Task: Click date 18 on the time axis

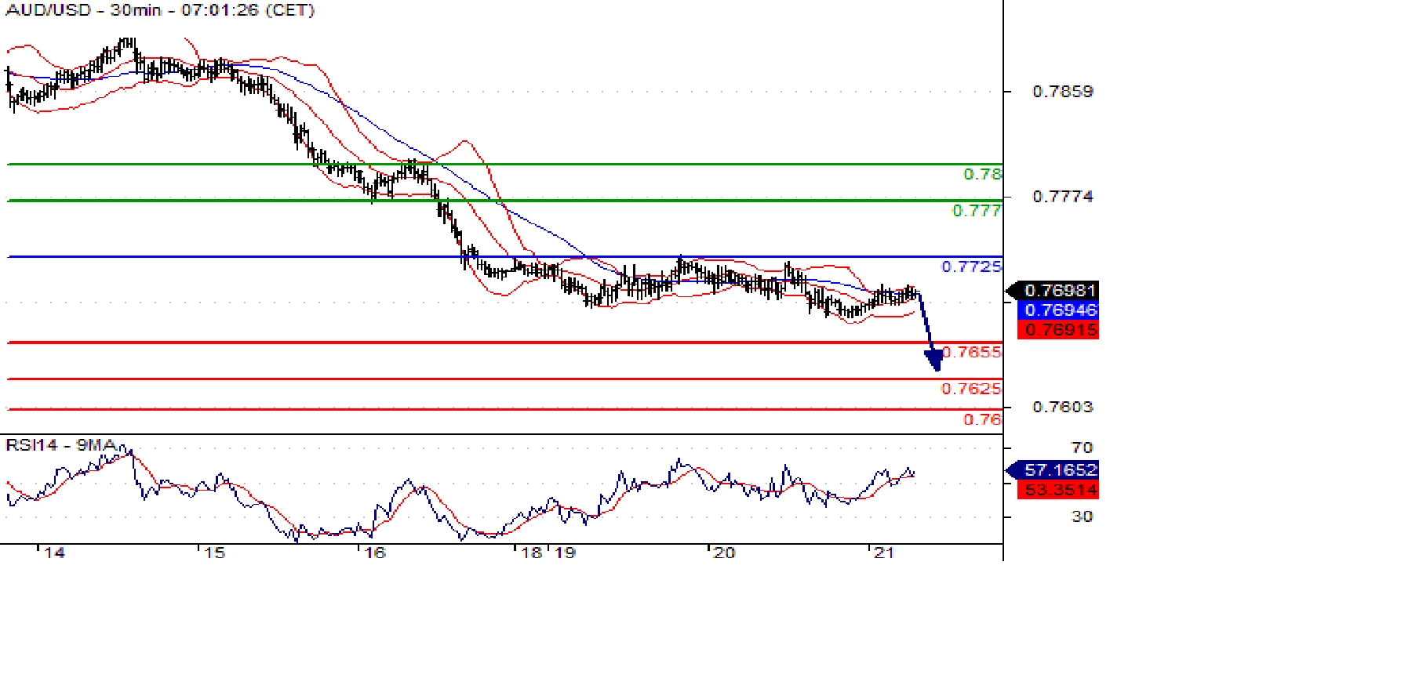Action: 533,553
